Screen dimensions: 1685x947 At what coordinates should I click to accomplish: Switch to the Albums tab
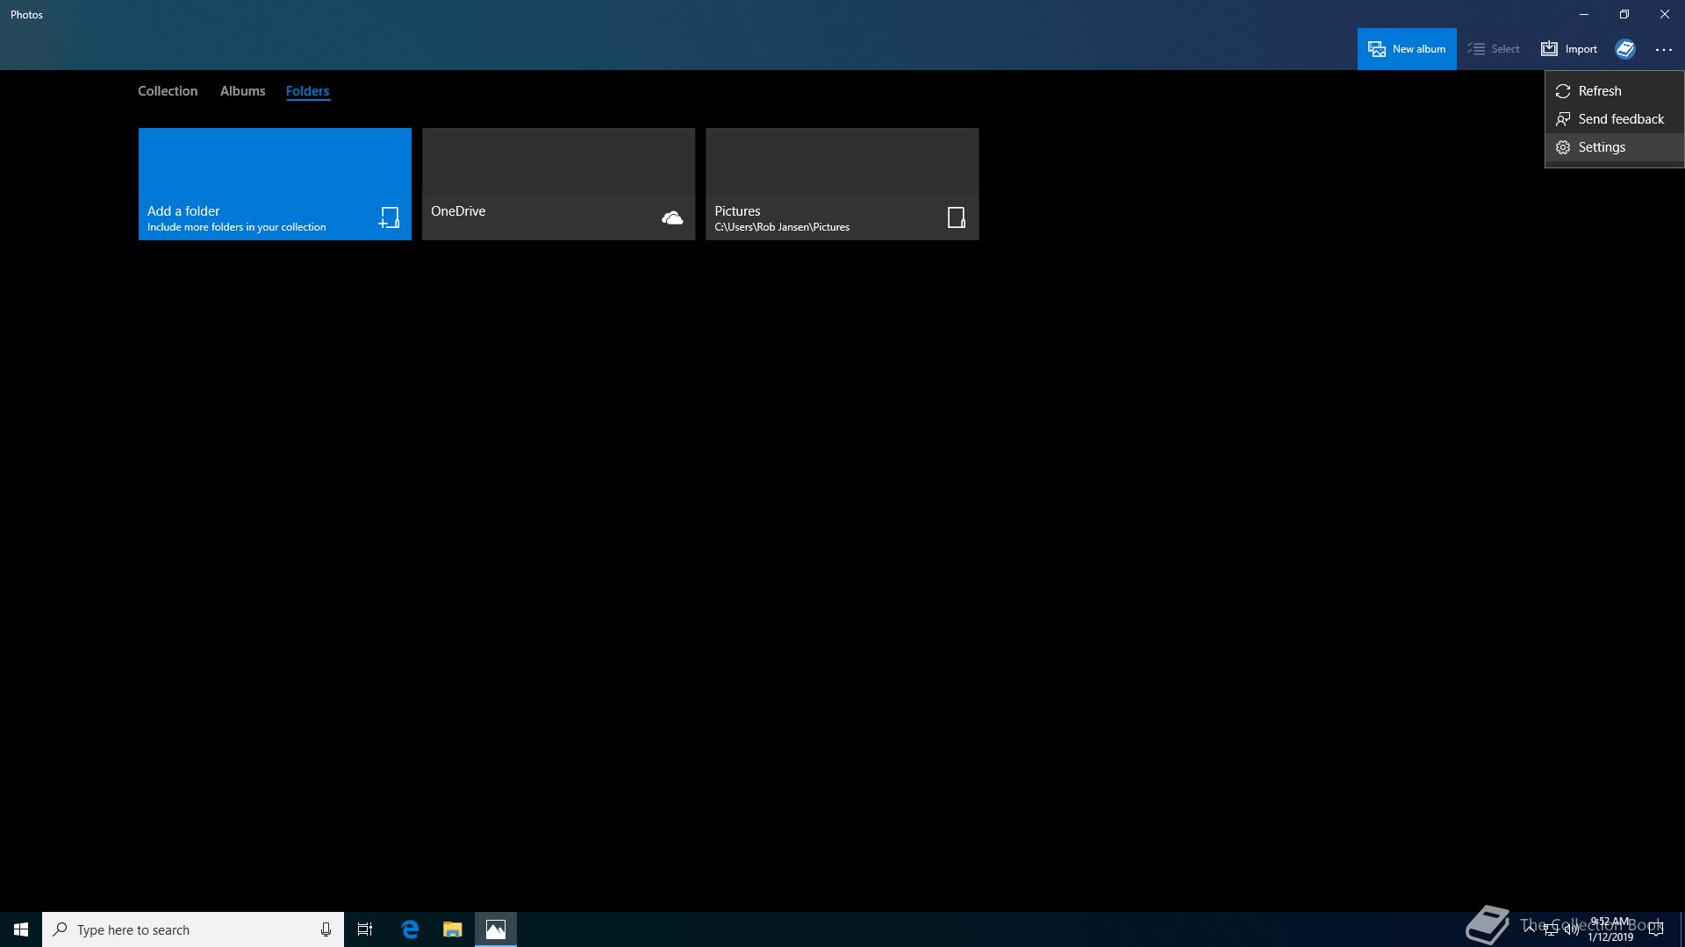point(242,91)
